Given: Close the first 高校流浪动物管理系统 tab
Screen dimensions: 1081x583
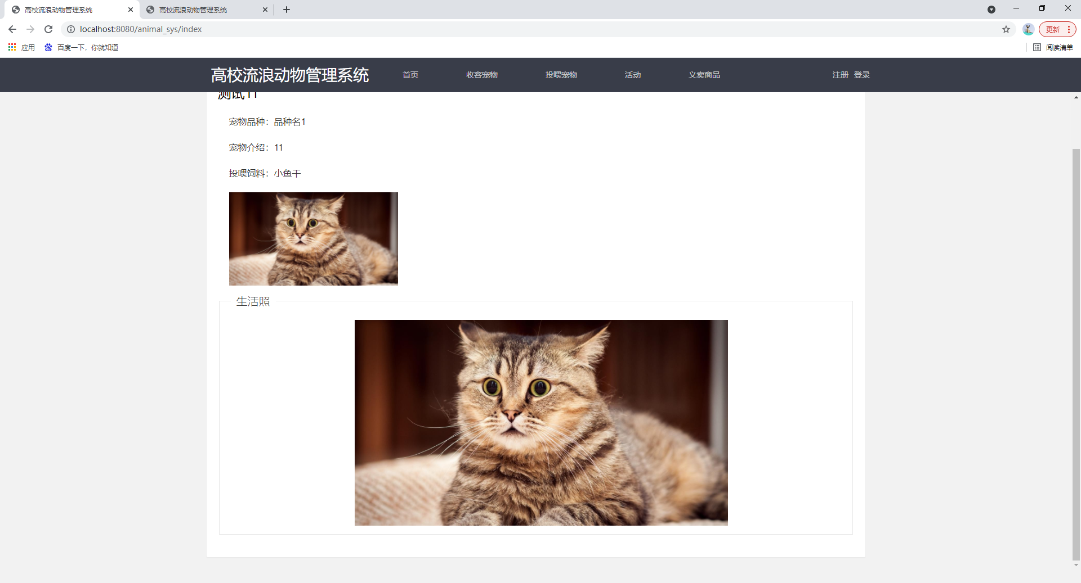Looking at the screenshot, I should point(131,10).
